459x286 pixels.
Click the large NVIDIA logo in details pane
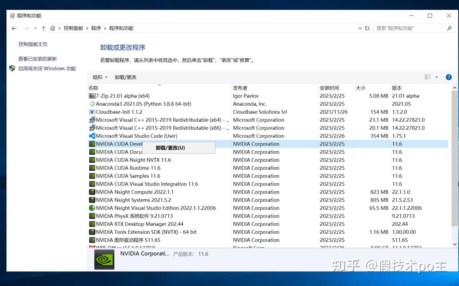coord(104,260)
